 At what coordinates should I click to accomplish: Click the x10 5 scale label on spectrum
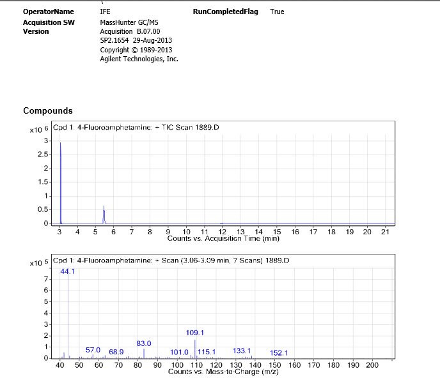[39, 263]
